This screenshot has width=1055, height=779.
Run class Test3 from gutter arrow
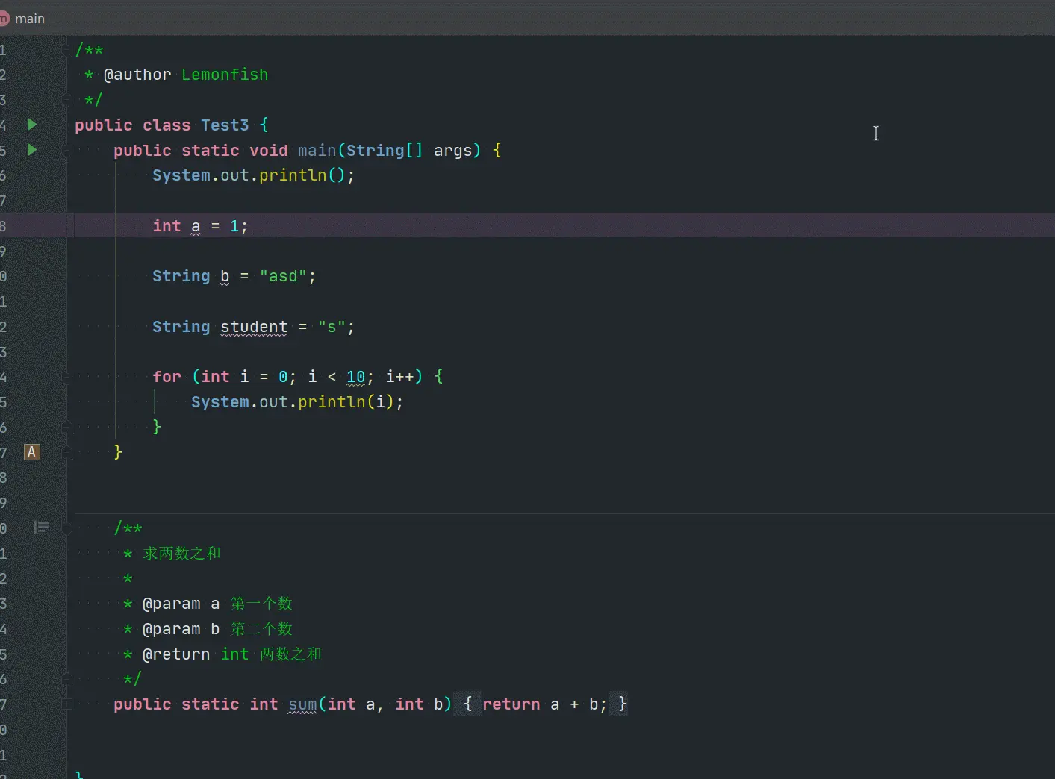point(32,125)
